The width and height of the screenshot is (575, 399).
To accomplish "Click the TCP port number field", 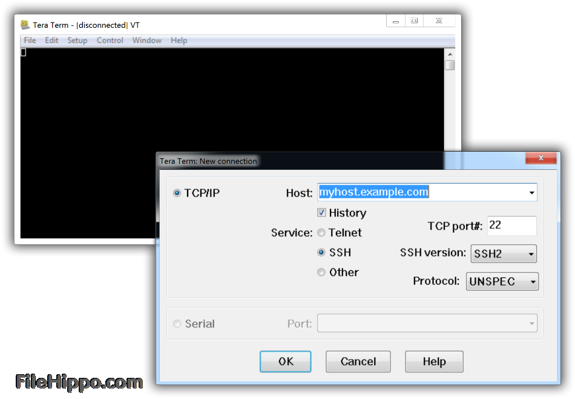I will [x=511, y=225].
